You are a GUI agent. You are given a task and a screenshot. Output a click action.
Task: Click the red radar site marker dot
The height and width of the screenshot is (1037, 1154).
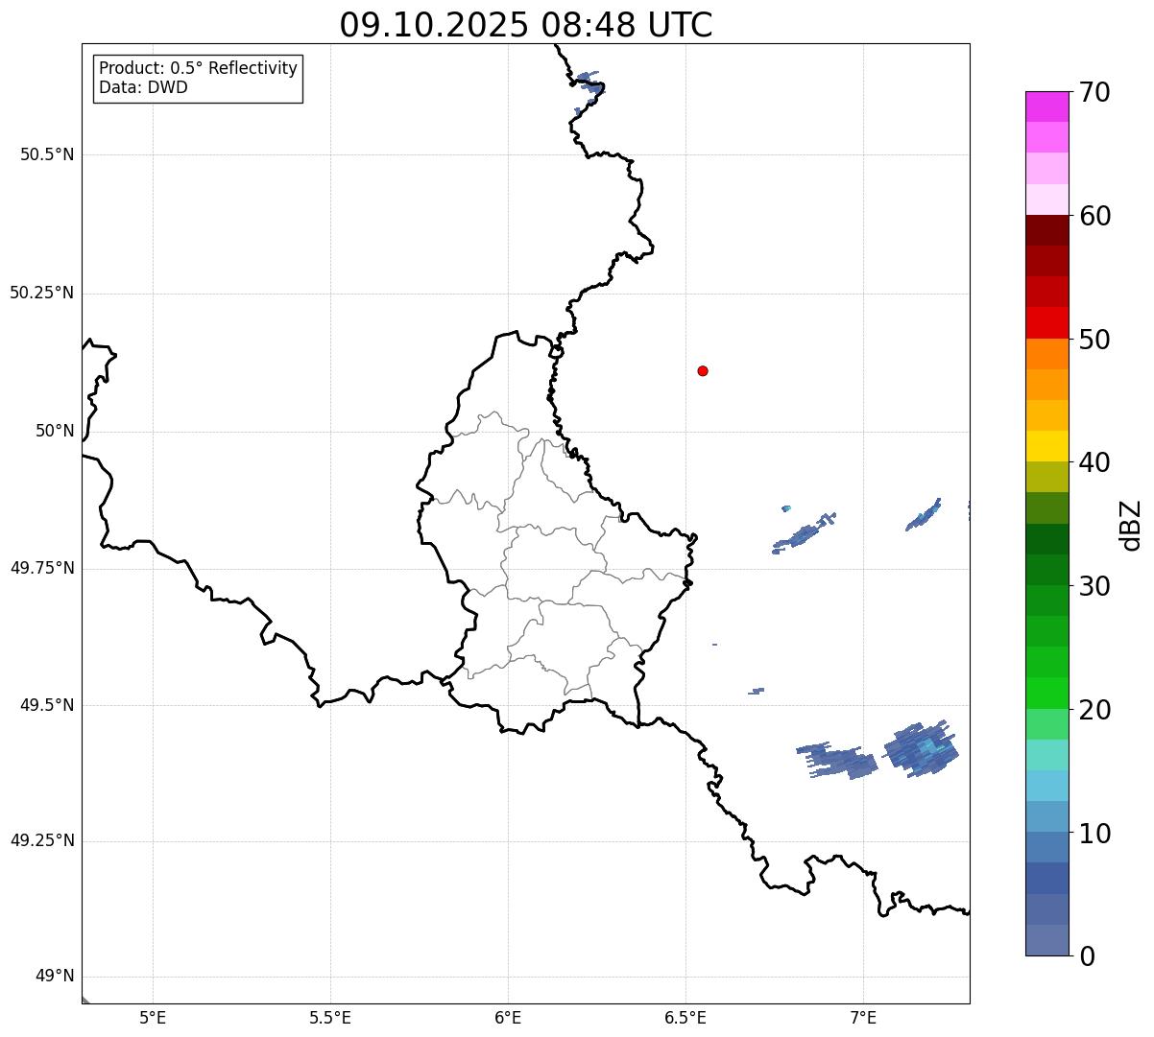tap(703, 370)
